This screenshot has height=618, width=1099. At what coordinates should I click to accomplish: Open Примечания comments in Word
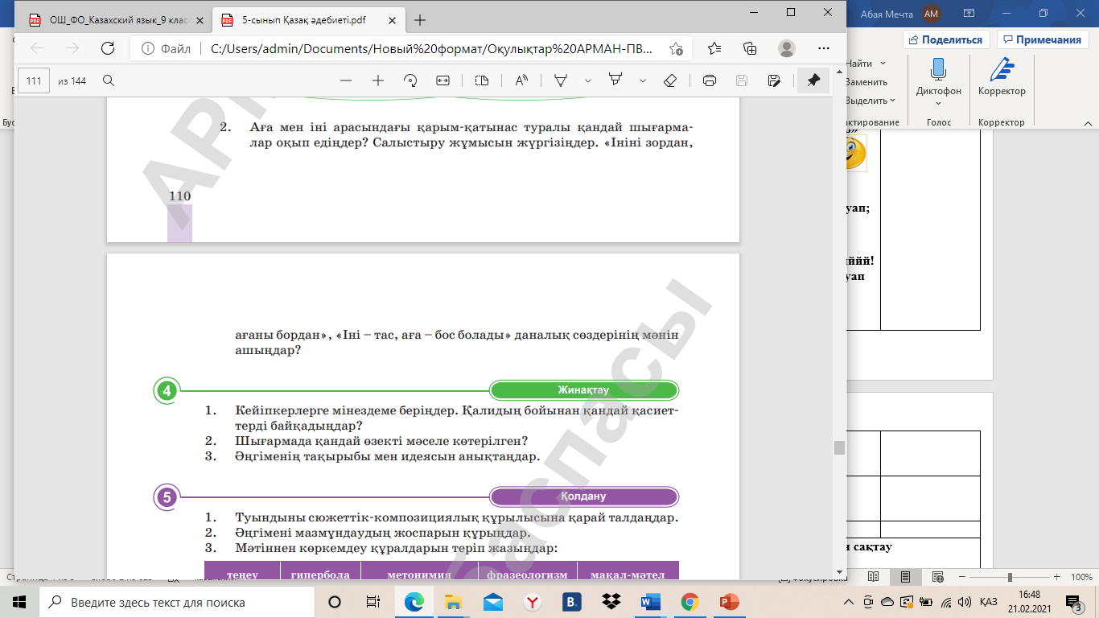click(x=1042, y=39)
